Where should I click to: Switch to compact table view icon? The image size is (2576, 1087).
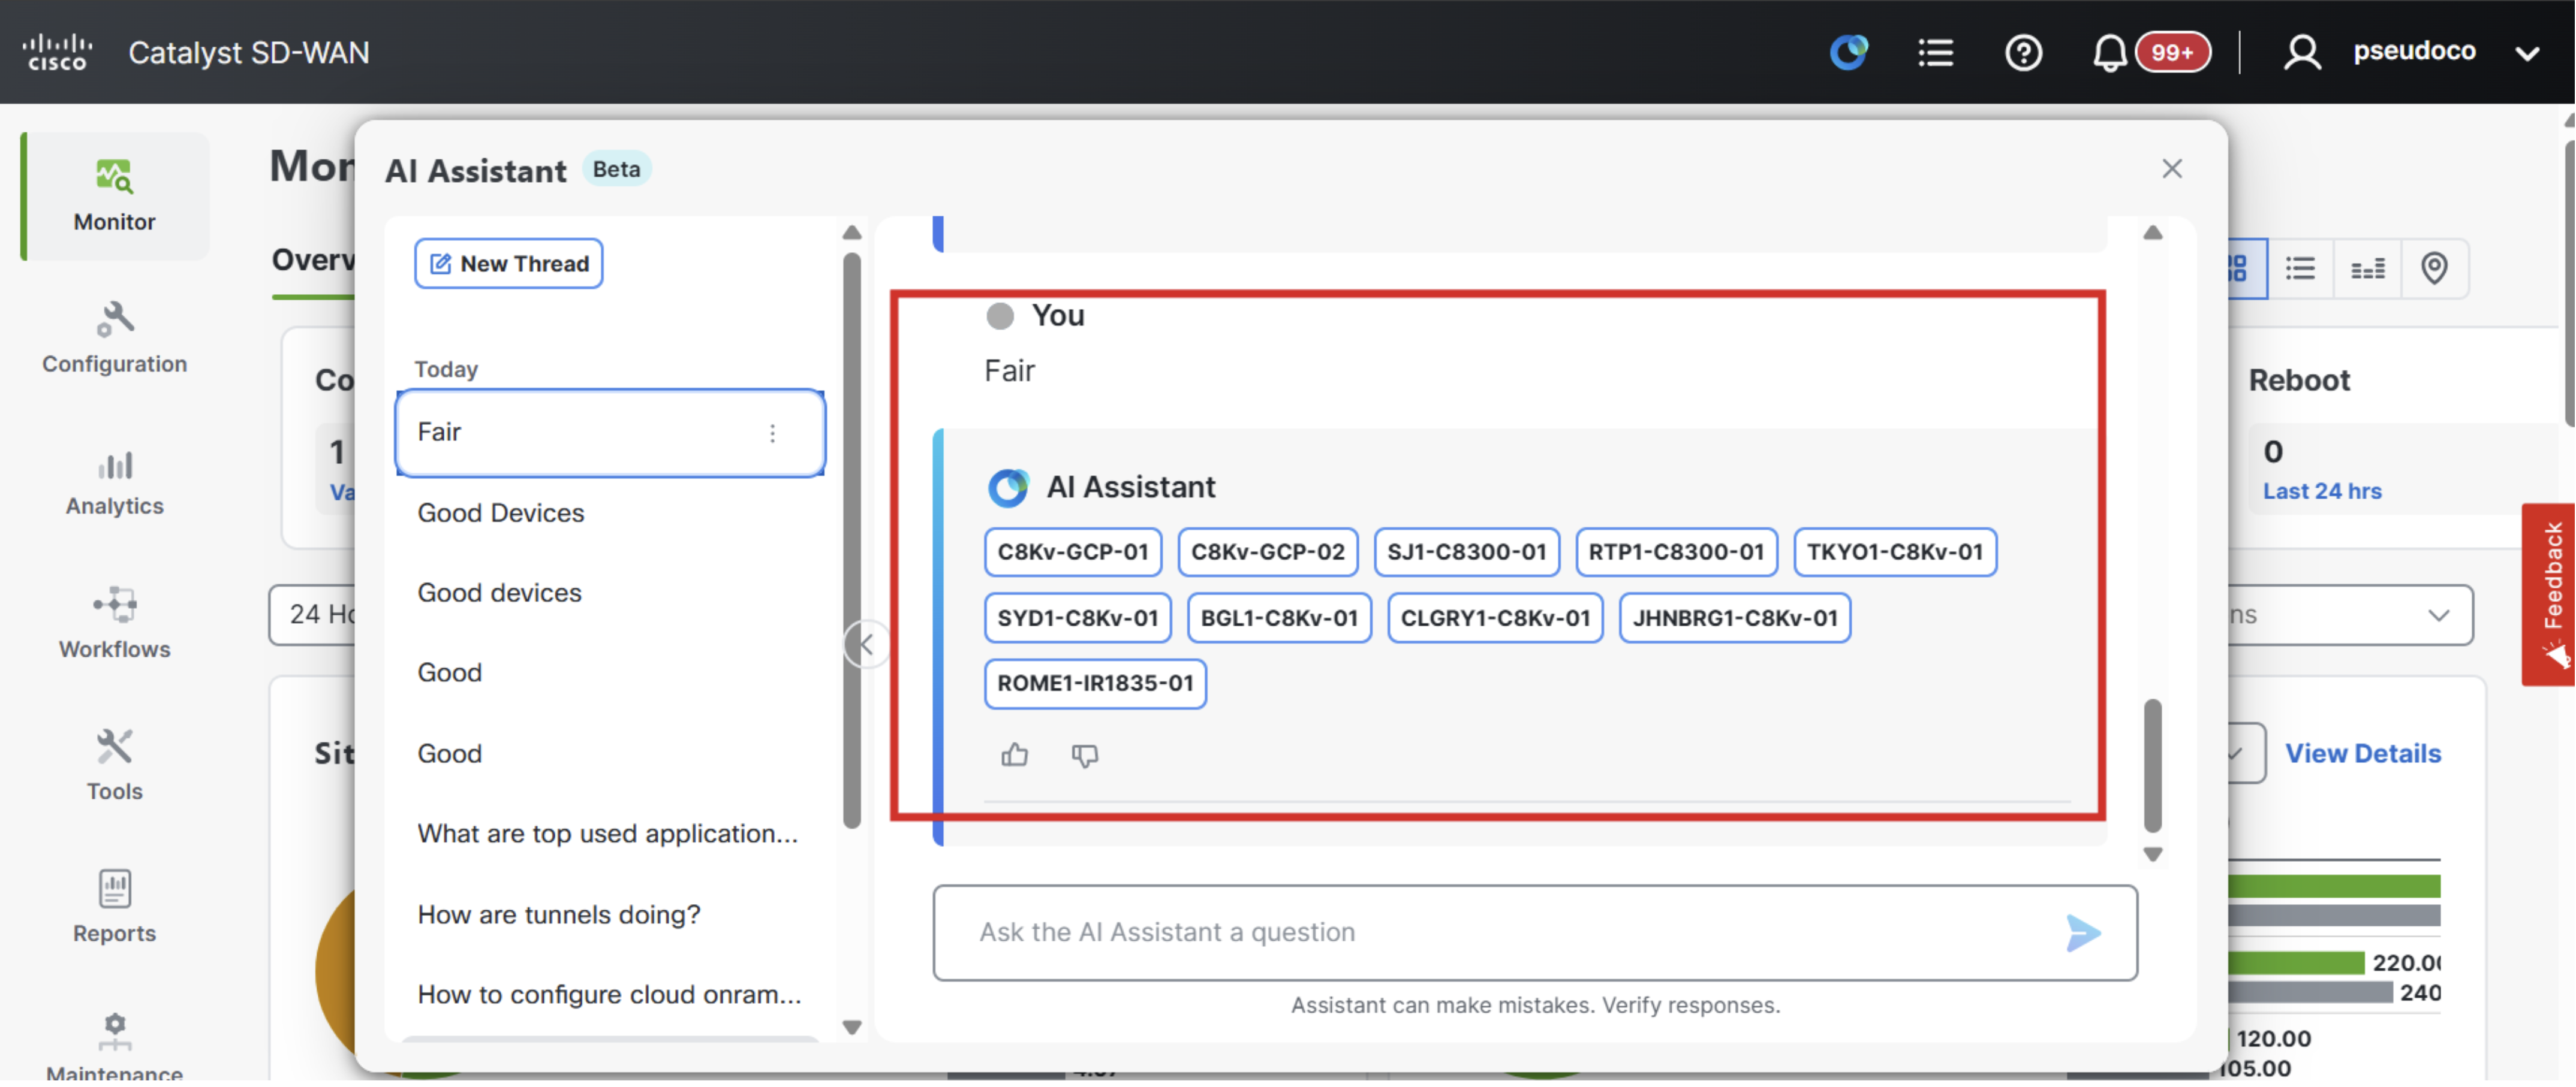tap(2367, 268)
